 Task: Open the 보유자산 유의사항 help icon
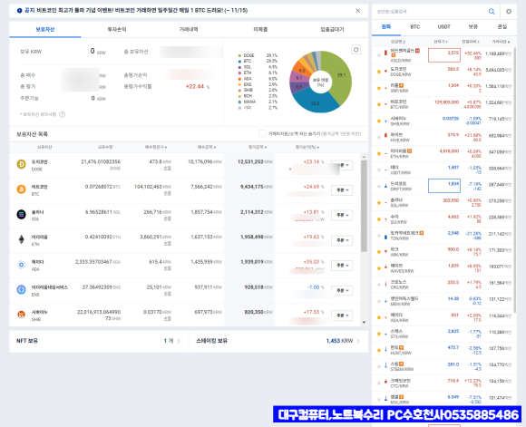point(62,114)
